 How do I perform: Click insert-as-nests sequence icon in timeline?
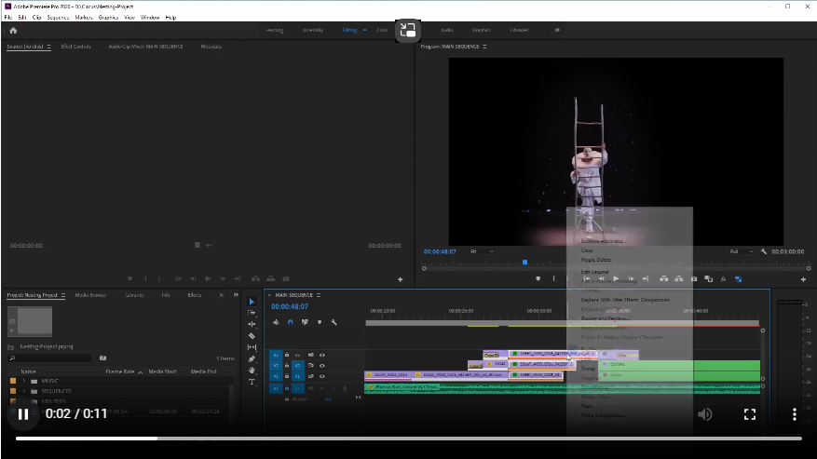[276, 322]
